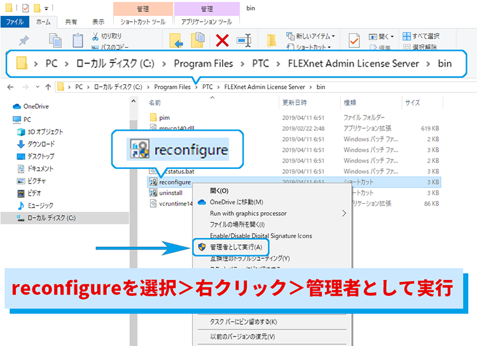Open ビデオ in navigation pane

pos(29,193)
